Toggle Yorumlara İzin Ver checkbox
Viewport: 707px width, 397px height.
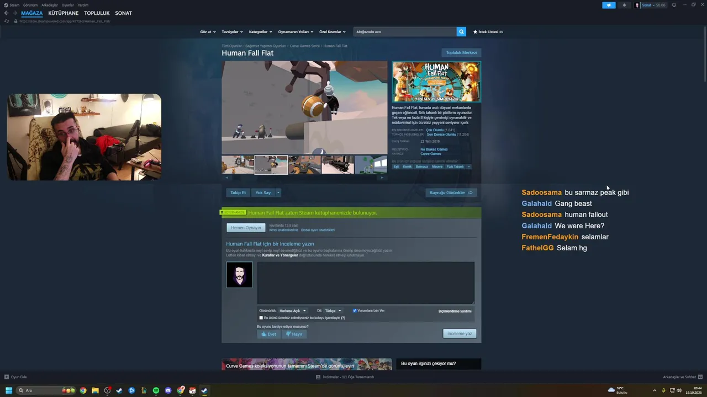[355, 310]
